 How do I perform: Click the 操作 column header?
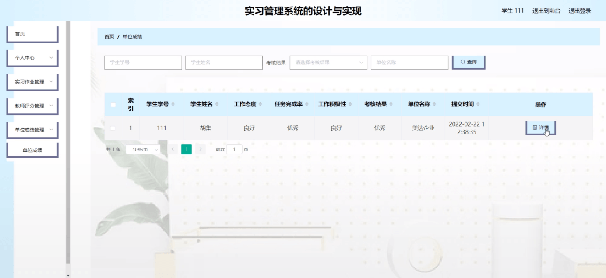pos(541,105)
